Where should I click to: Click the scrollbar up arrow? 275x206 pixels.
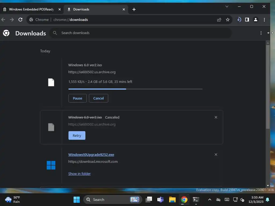point(268,43)
